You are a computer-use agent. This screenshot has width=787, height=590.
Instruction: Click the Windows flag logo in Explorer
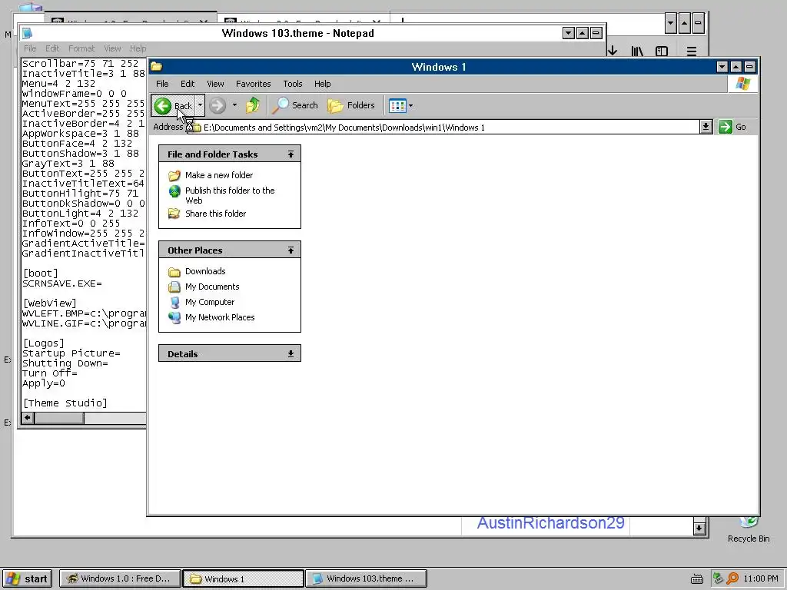click(742, 84)
